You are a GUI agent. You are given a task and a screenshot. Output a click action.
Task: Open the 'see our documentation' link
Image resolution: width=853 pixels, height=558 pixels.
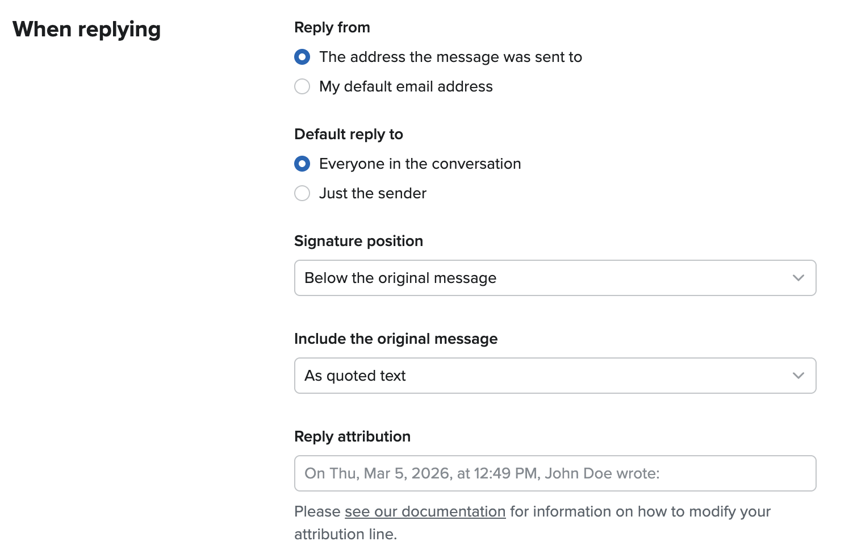point(425,511)
